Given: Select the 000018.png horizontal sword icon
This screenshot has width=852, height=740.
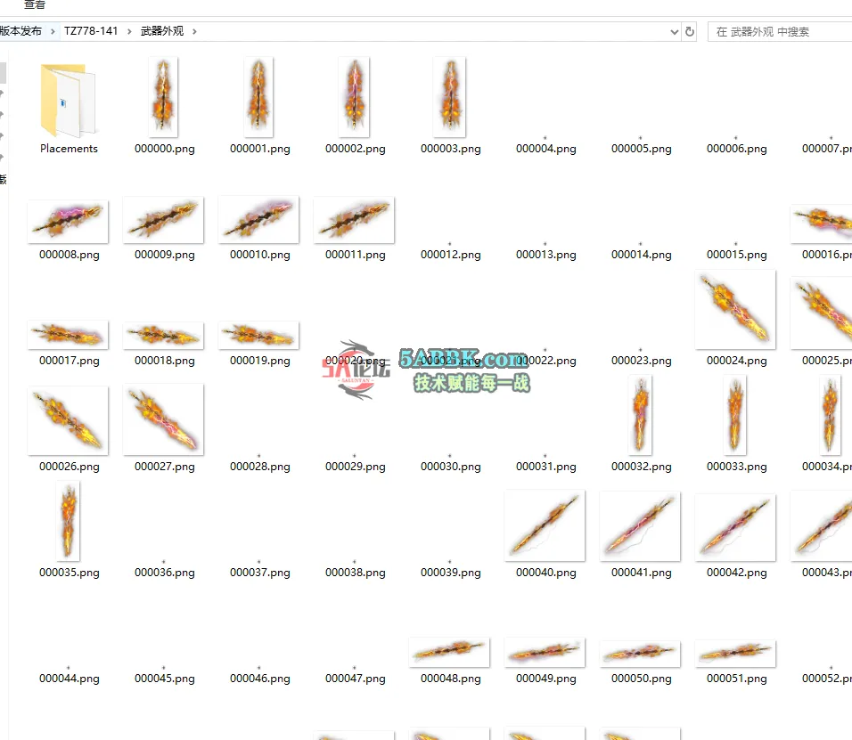Looking at the screenshot, I should (x=163, y=336).
